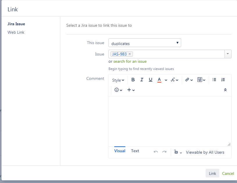Click Viewable by All Users label
The width and height of the screenshot is (237, 183).
point(205,152)
